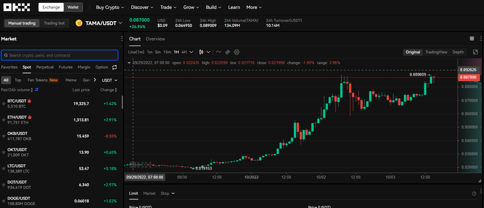
Task: Open the Futures market tab
Action: click(x=65, y=67)
